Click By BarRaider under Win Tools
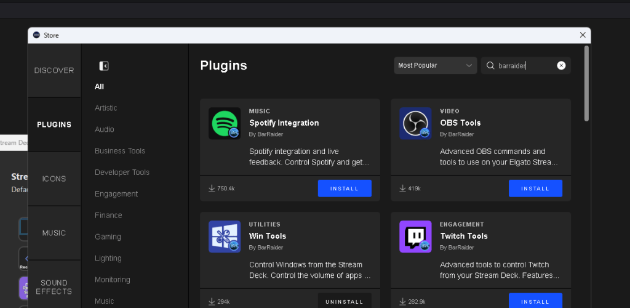The image size is (630, 308). click(x=266, y=247)
